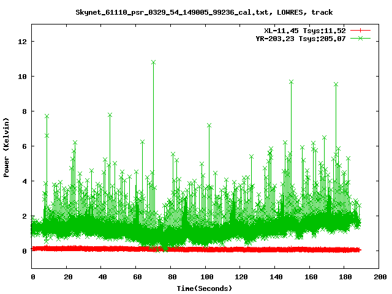
Task: Click the green peak marker near 150 seconds
Action: point(292,81)
